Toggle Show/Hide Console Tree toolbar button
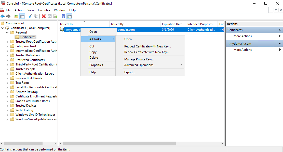Image resolution: width=283 pixels, height=152 pixels. 22,16
